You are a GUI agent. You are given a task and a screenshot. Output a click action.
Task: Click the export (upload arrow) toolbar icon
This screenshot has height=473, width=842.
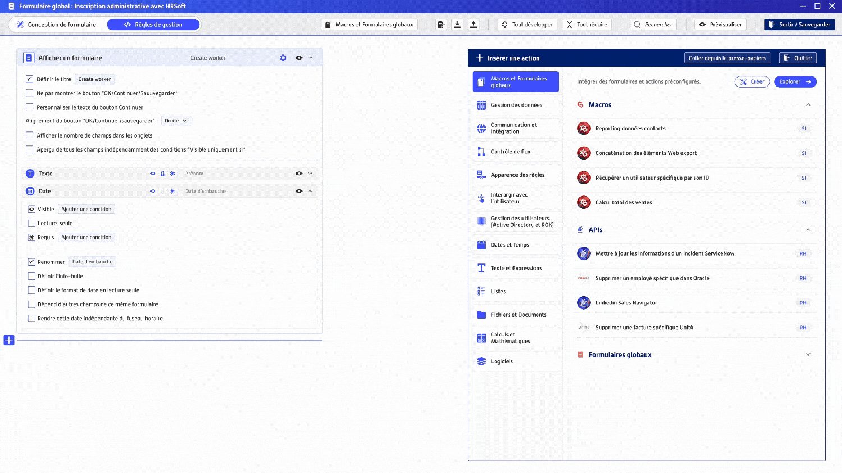tap(474, 24)
